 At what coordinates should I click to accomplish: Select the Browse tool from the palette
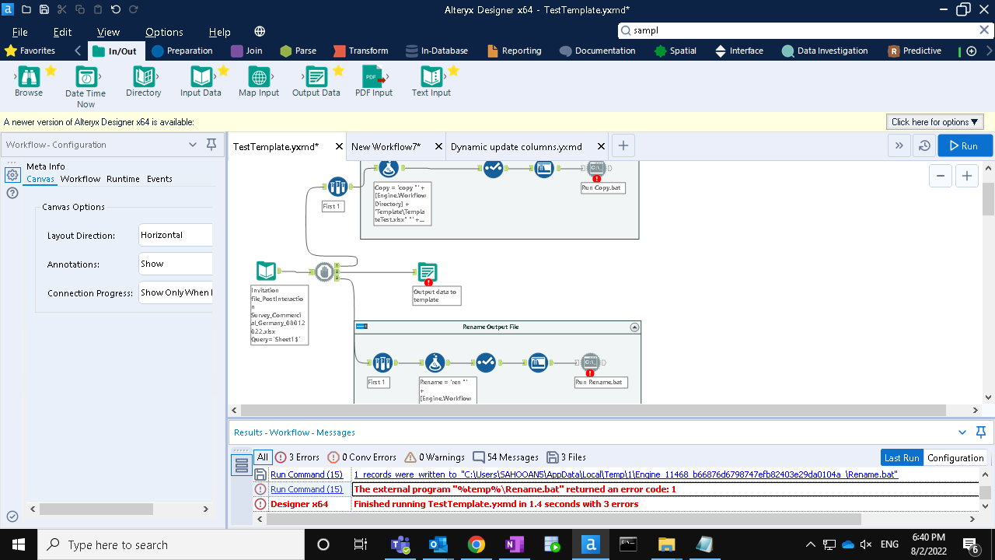tap(28, 78)
